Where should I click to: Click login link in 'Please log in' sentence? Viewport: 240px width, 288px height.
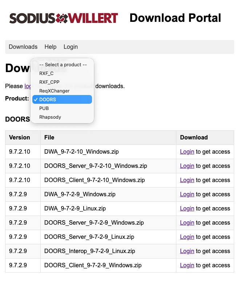tap(28, 86)
